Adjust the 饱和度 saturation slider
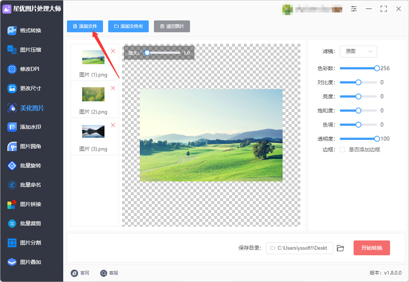The height and width of the screenshot is (282, 409). pyautogui.click(x=358, y=111)
